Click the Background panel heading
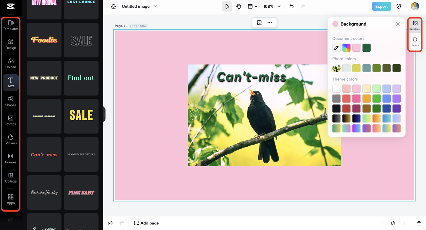 (353, 24)
